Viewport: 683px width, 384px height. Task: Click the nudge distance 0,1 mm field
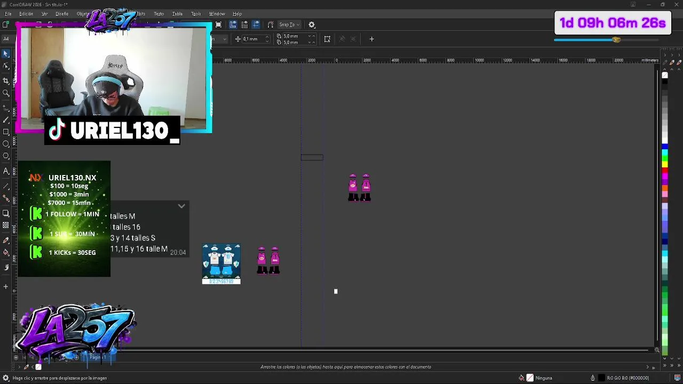click(x=253, y=39)
